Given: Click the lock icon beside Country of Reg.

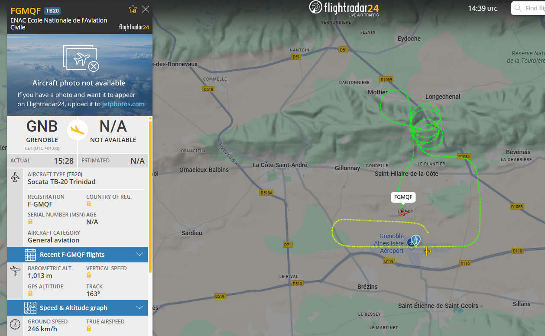Looking at the screenshot, I should pos(89,204).
